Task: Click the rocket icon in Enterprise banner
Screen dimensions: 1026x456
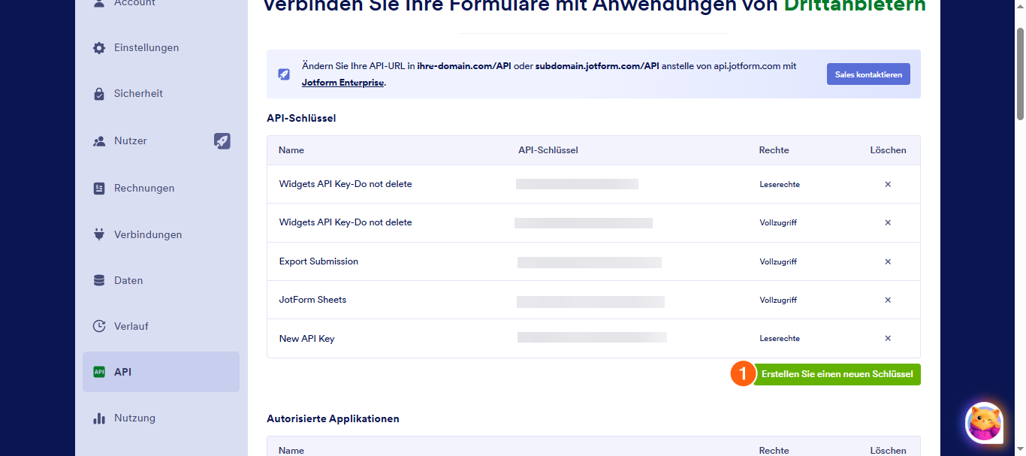Action: [284, 74]
